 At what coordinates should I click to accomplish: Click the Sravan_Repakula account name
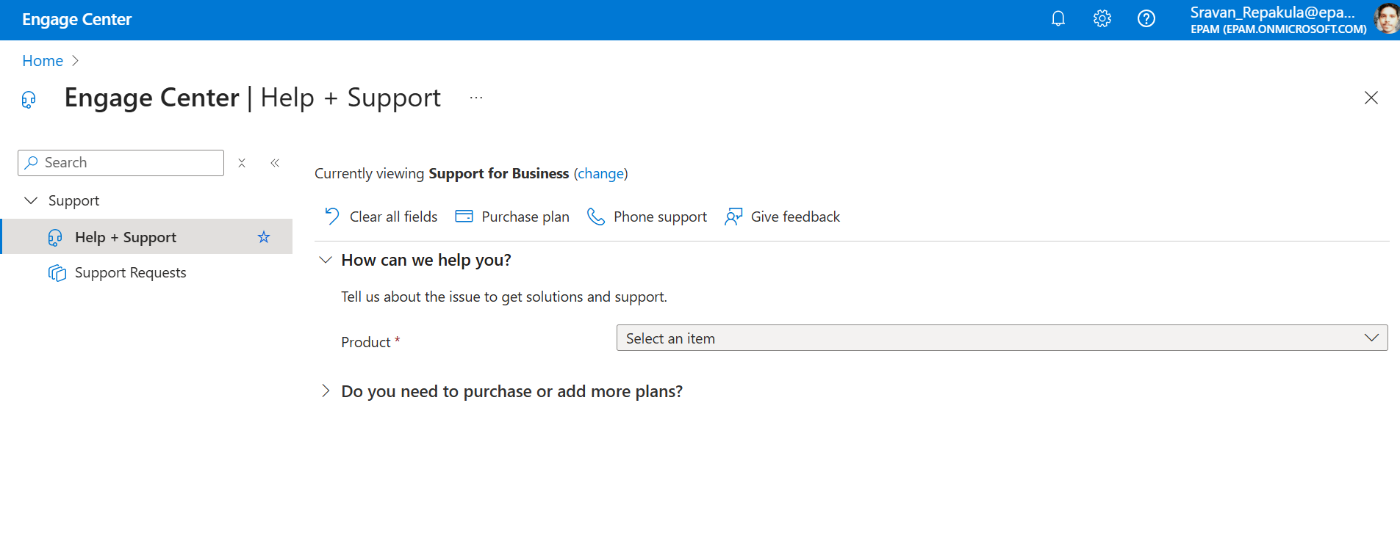[x=1272, y=12]
